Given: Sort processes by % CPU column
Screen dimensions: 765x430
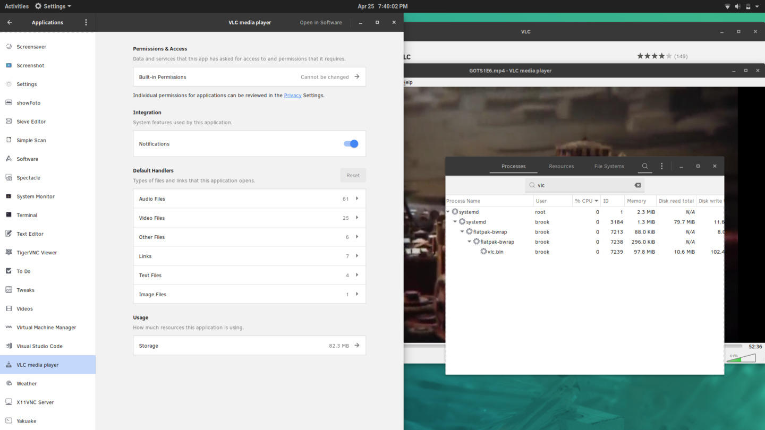Looking at the screenshot, I should click(586, 201).
